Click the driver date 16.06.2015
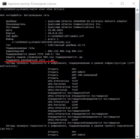 click(x=55, y=30)
